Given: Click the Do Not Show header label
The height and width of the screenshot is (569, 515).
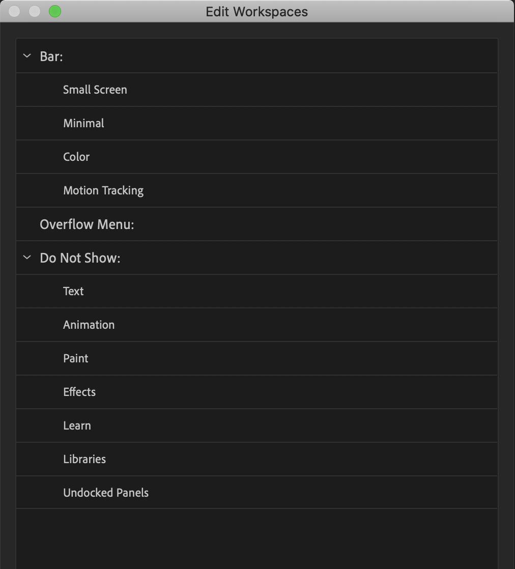Looking at the screenshot, I should click(79, 258).
